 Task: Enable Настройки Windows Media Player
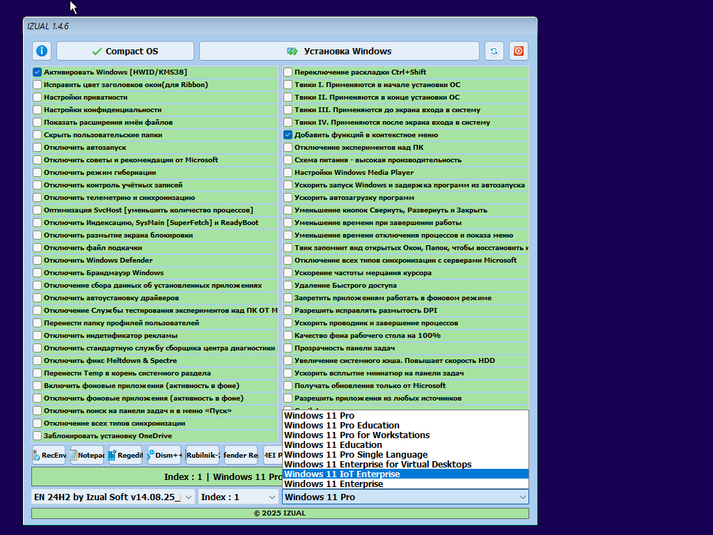(x=288, y=173)
